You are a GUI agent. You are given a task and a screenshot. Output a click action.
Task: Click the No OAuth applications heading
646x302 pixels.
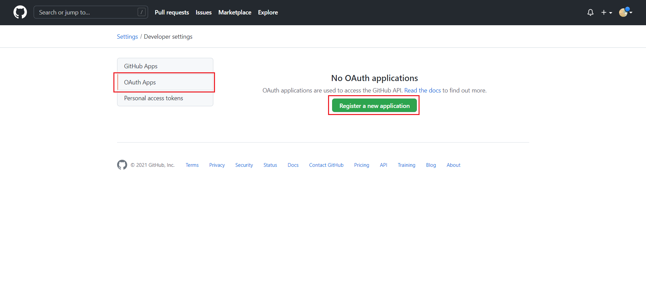click(374, 78)
